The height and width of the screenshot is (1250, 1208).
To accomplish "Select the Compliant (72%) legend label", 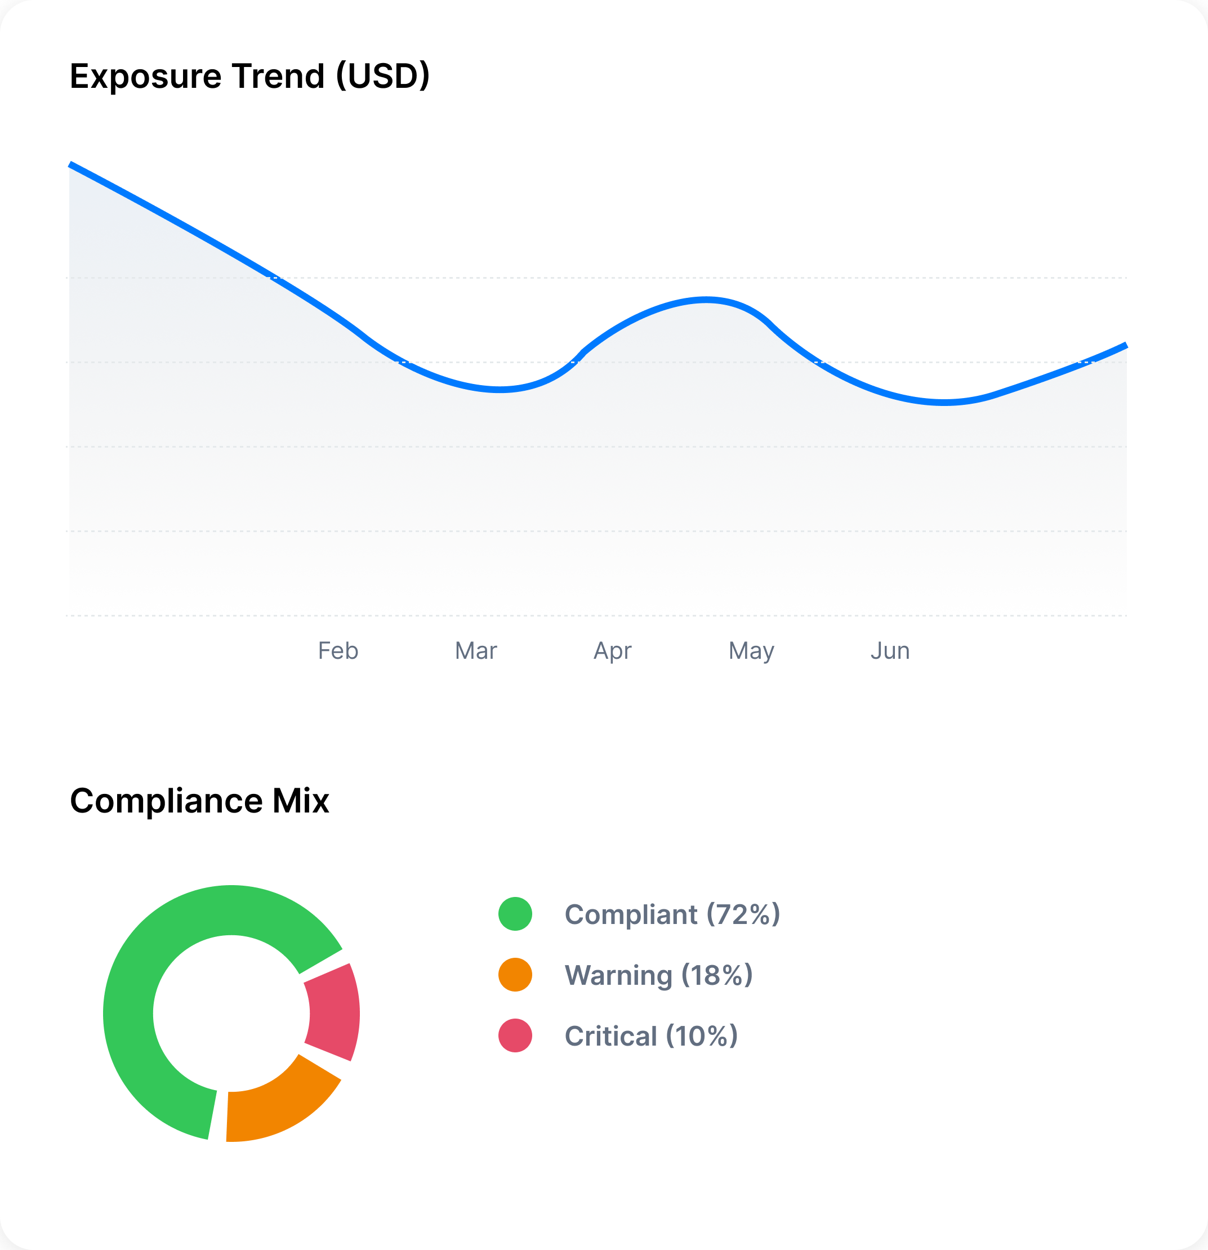I will point(672,914).
